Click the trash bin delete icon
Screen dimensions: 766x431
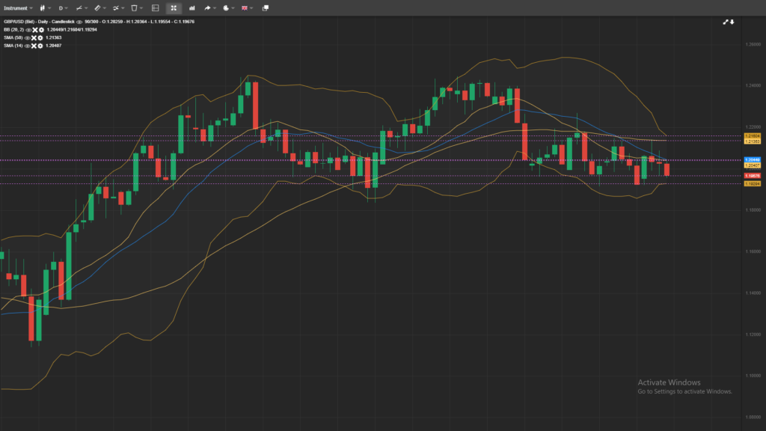point(135,8)
